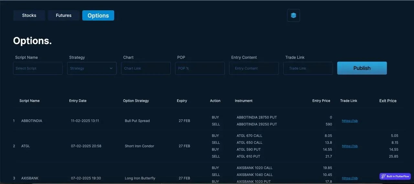This screenshot has height=184, width=414.
Task: Click ATGL 670 CALL instrument
Action: [249, 135]
